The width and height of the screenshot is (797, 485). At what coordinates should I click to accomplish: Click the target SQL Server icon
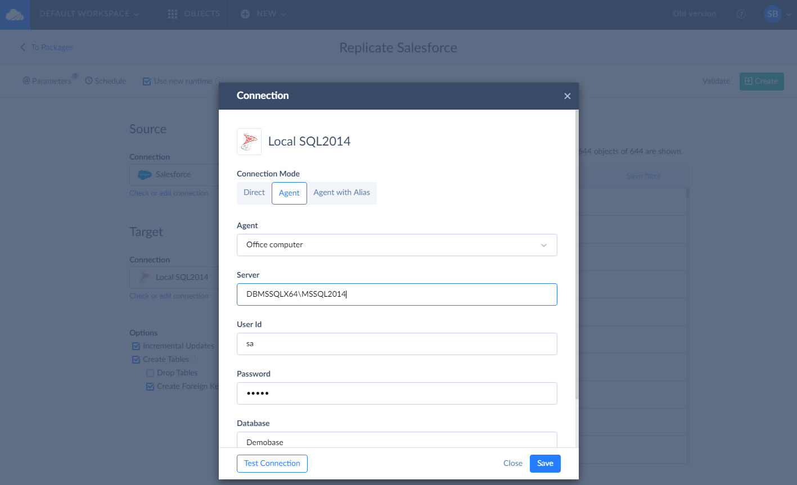coord(145,277)
